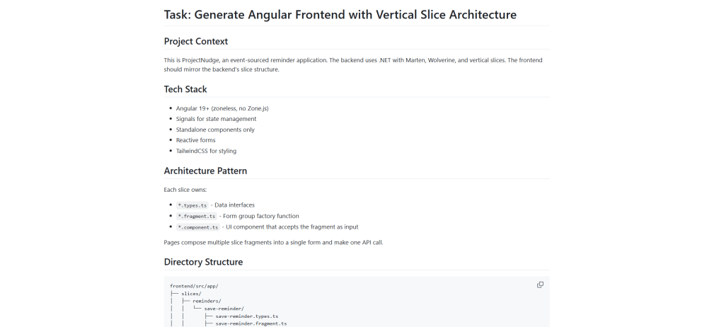The height and width of the screenshot is (327, 724).
Task: Click the *.component.ts inline code
Action: pyautogui.click(x=197, y=227)
